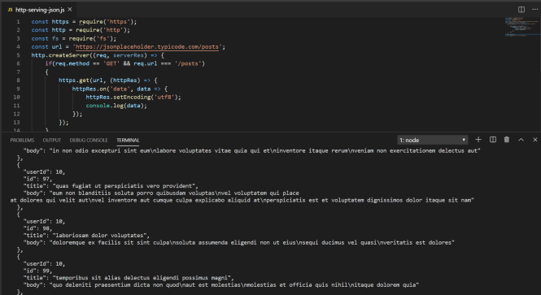
Task: Switch to the Output panel tab
Action: [x=52, y=141]
